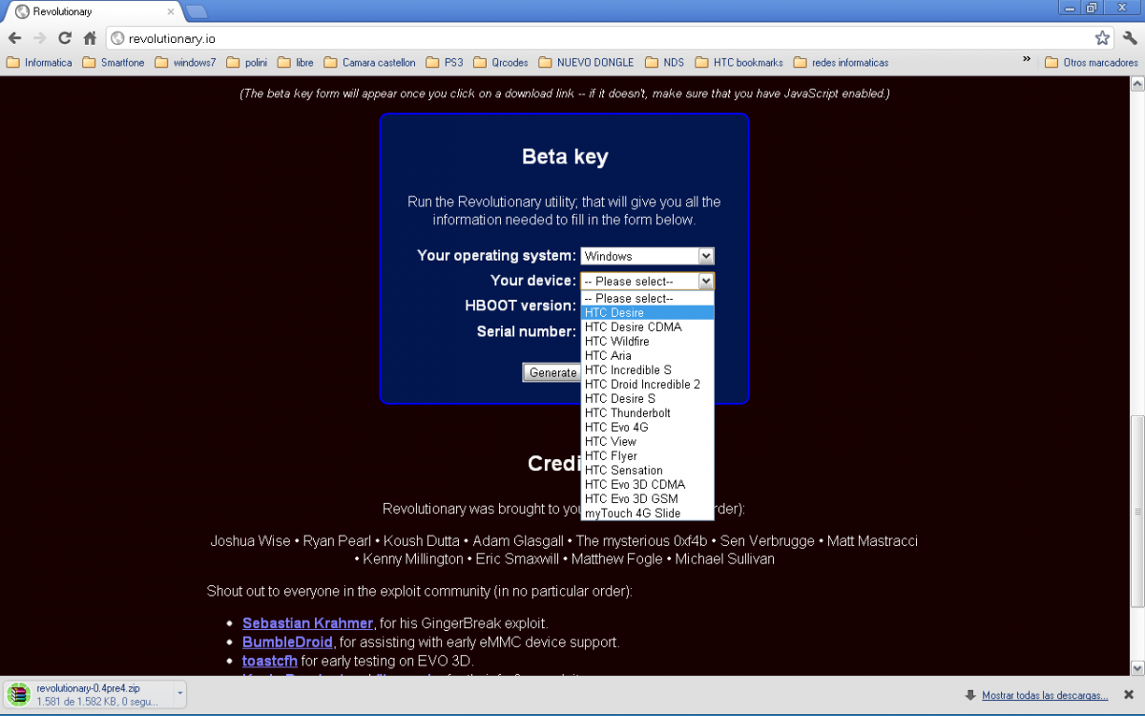Open the polini bookmarks folder
This screenshot has height=716, width=1145.
coord(247,63)
